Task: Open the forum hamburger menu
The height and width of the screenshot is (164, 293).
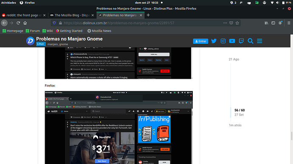Action: (x=259, y=41)
